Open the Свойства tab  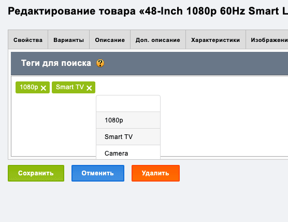pos(28,40)
